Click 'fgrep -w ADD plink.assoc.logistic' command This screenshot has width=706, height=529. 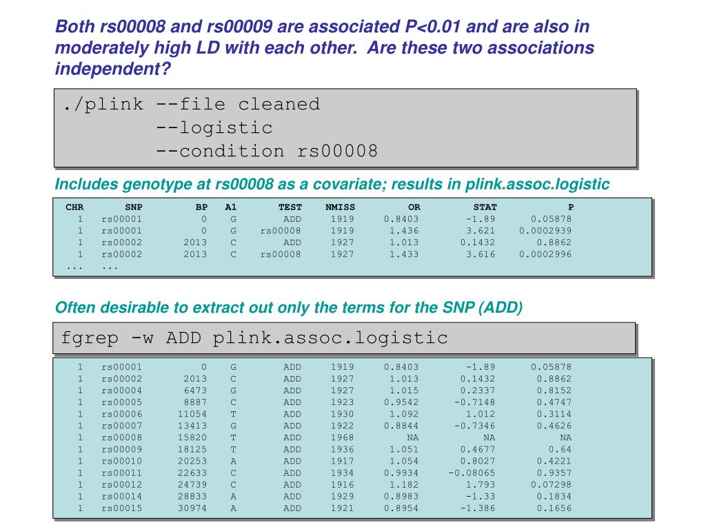tap(254, 338)
